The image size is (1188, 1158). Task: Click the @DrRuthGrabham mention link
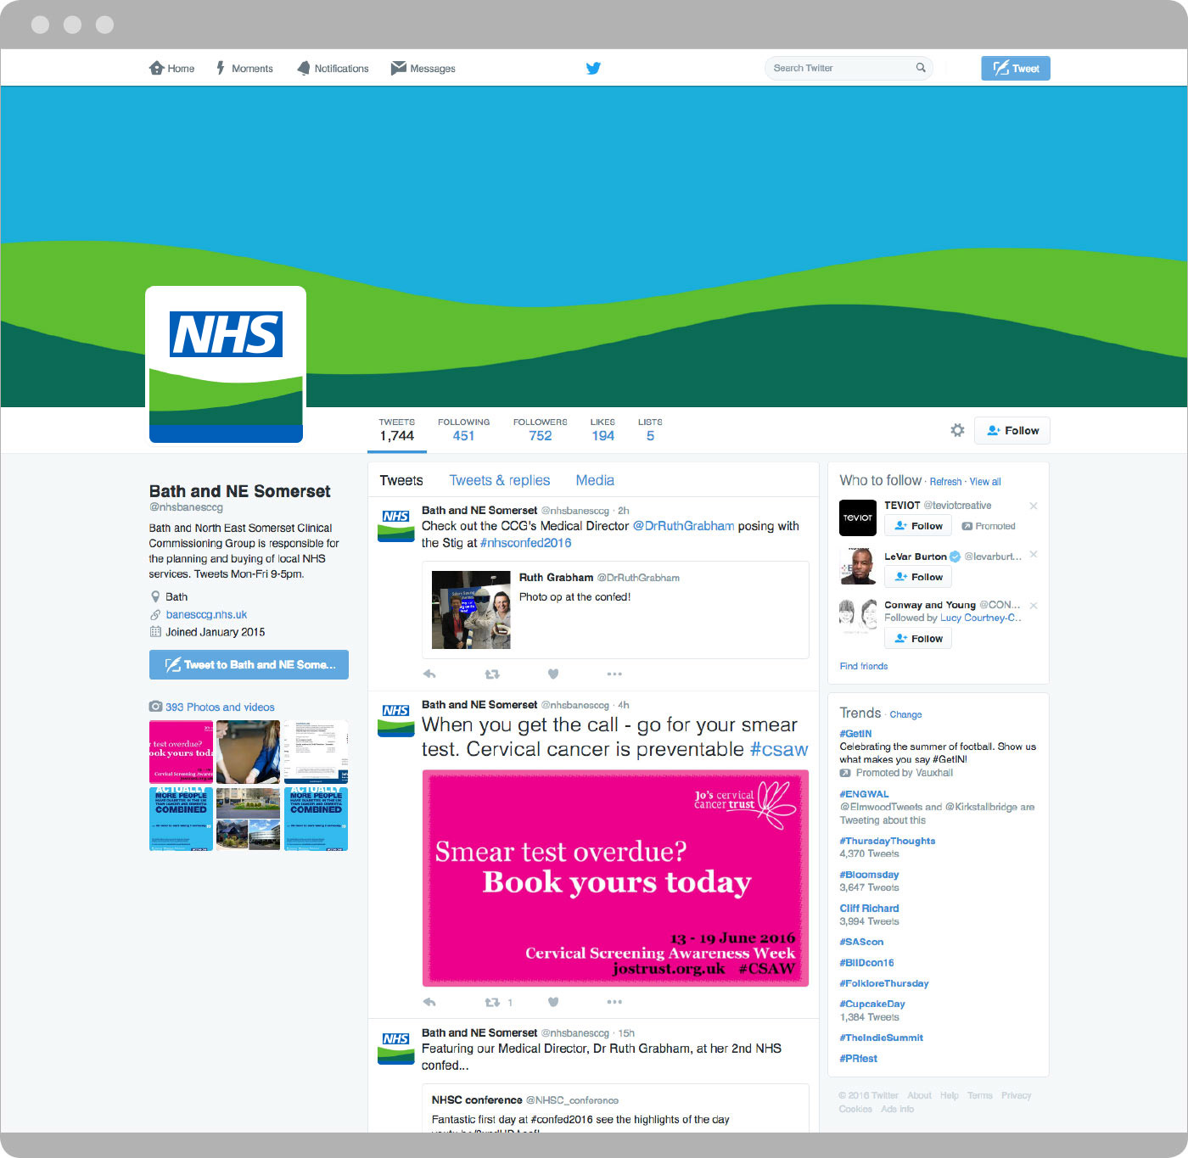pos(683,526)
